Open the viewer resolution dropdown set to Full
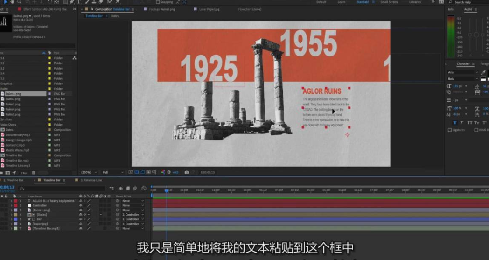 point(112,172)
